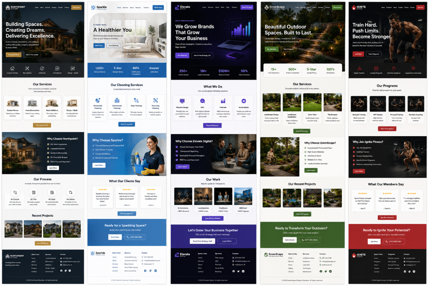Click Learn More in Why Choose Northpoint section
Viewport: 429px width, 286px height.
pos(53,168)
